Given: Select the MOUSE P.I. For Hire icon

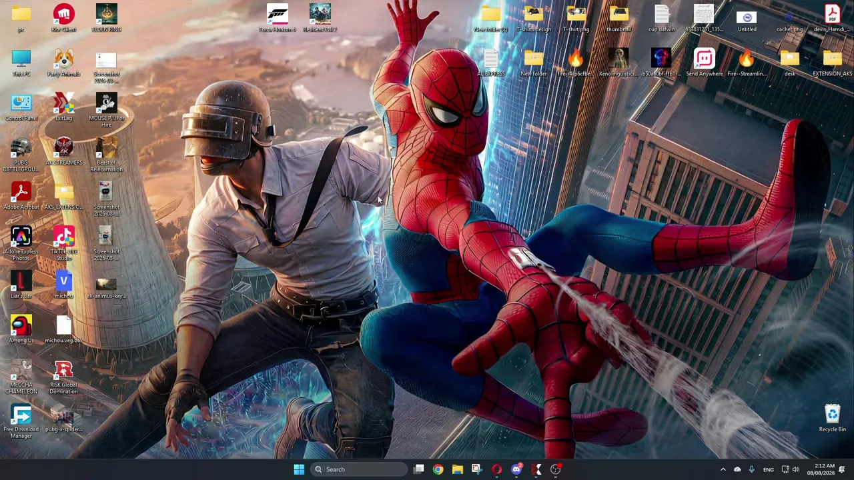Looking at the screenshot, I should [107, 110].
